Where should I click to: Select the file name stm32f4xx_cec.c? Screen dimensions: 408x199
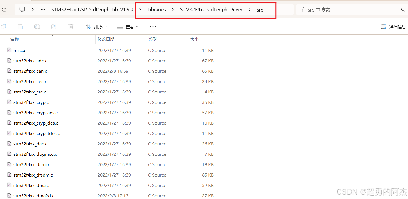30,82
